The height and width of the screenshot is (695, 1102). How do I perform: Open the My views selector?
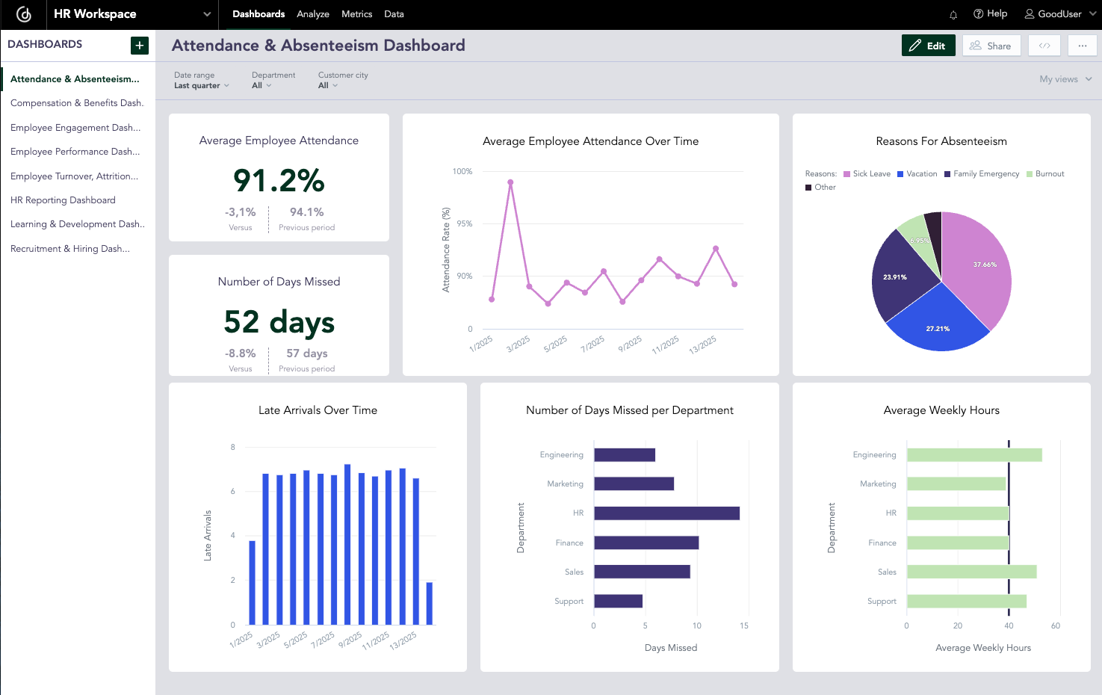1064,78
